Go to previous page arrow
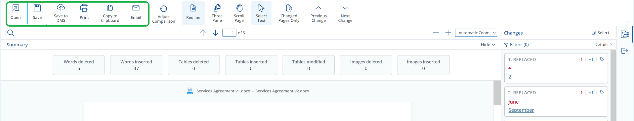 203,33
